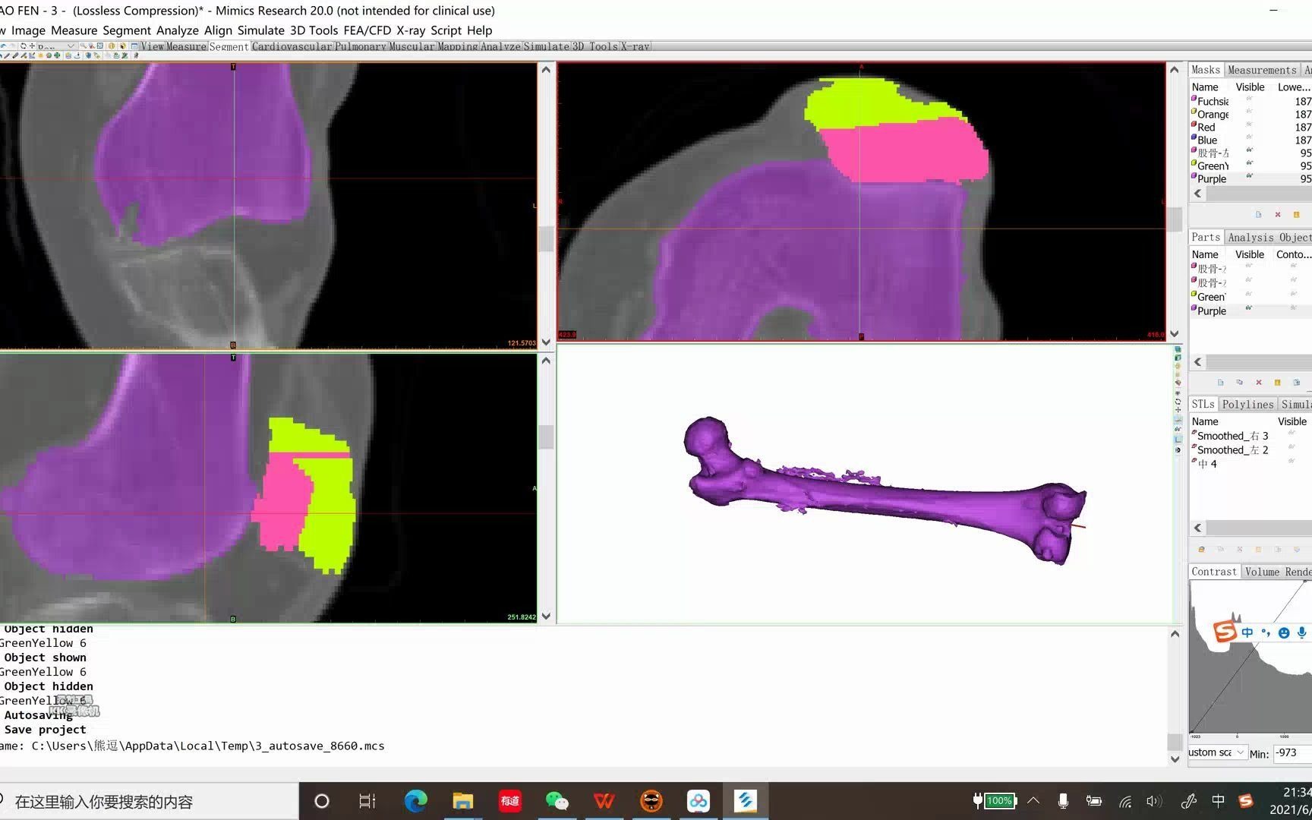The height and width of the screenshot is (820, 1312).
Task: Toggle visibility of Smoothed_右 3 STL
Action: click(1291, 434)
